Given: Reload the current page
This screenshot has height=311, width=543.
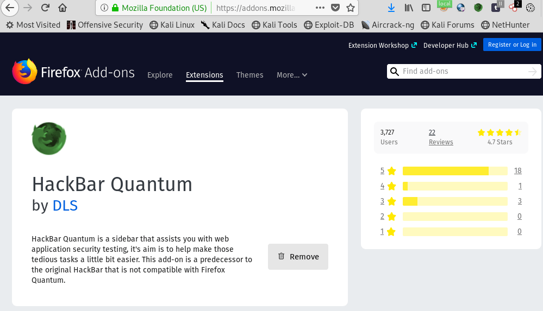Looking at the screenshot, I should tap(45, 8).
